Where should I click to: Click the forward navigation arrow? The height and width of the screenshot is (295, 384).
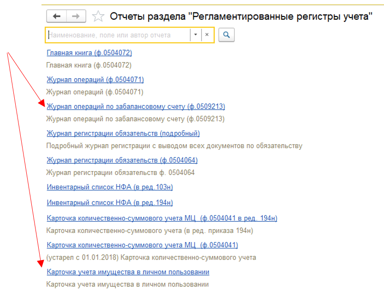(77, 17)
